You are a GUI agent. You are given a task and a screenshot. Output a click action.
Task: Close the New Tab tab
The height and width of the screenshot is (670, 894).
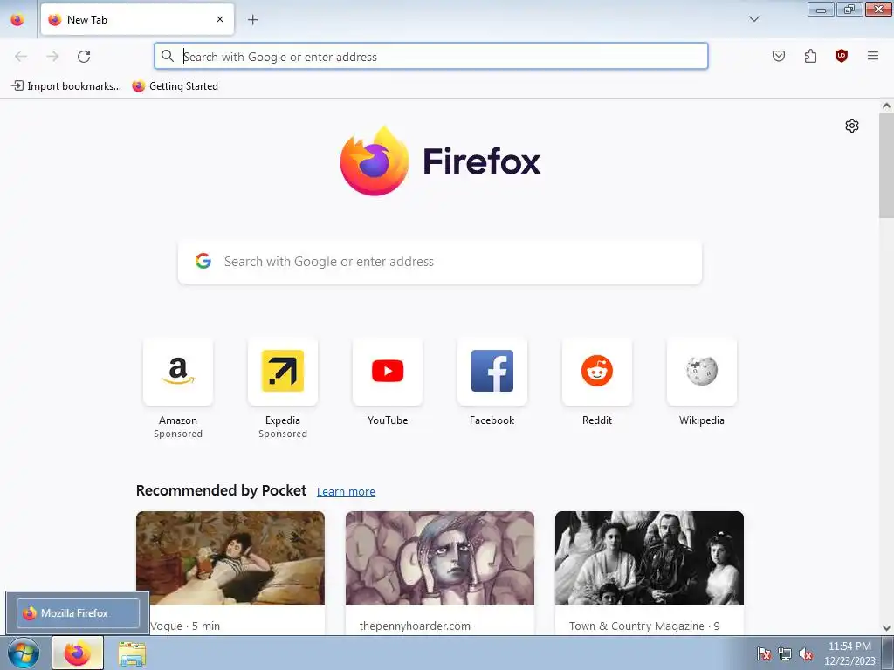[220, 19]
